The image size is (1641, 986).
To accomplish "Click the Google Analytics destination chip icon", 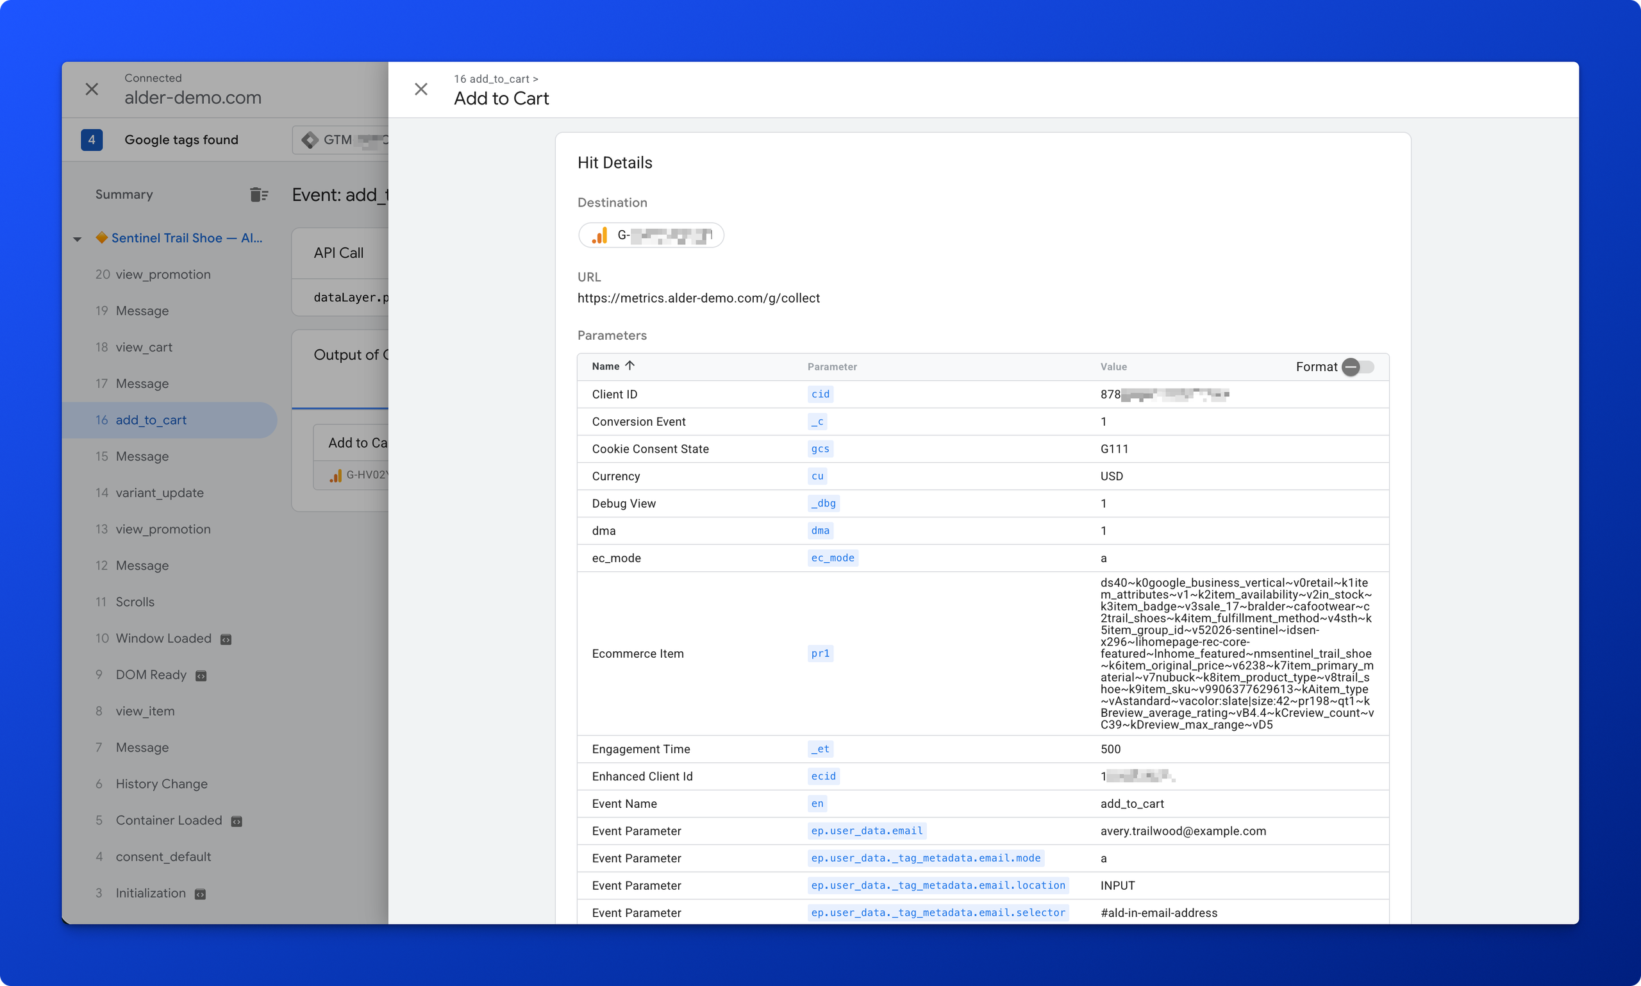I will click(599, 235).
